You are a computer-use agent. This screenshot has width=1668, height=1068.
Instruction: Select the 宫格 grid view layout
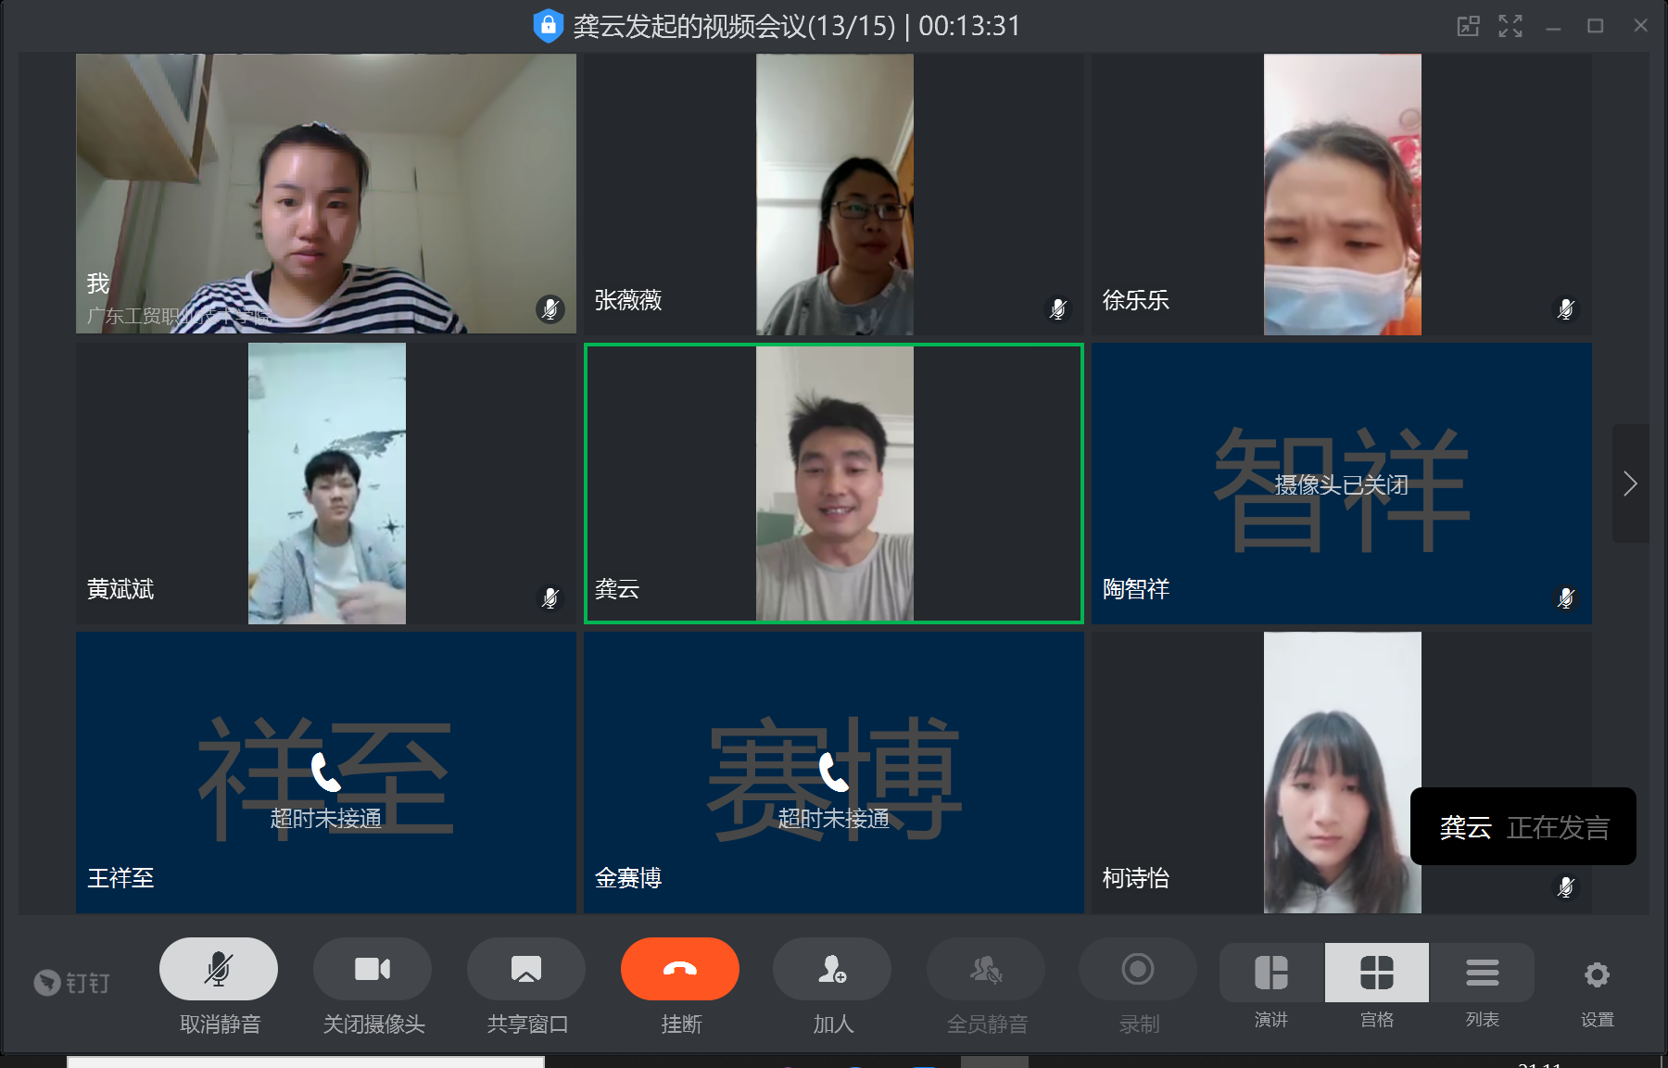point(1377,974)
